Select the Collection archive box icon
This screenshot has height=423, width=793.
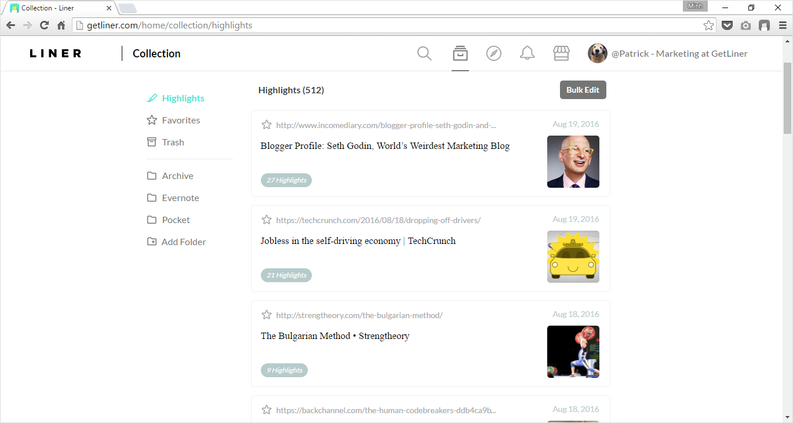click(460, 53)
